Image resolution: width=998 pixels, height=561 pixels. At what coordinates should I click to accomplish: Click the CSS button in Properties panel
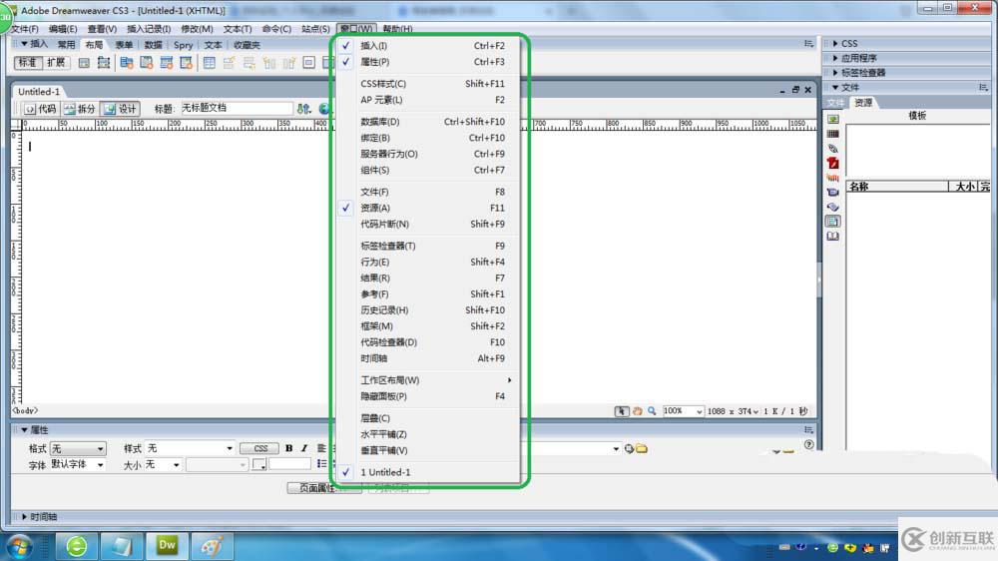pos(259,448)
